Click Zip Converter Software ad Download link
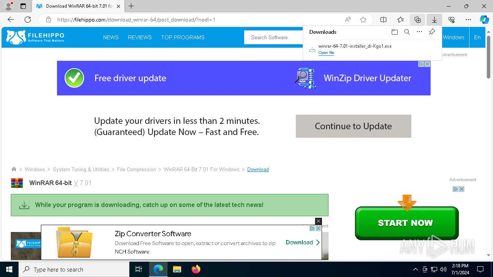 click(303, 242)
